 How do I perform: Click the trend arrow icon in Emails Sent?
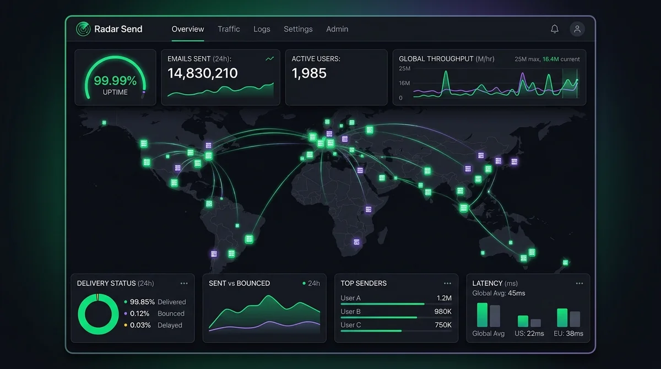269,58
